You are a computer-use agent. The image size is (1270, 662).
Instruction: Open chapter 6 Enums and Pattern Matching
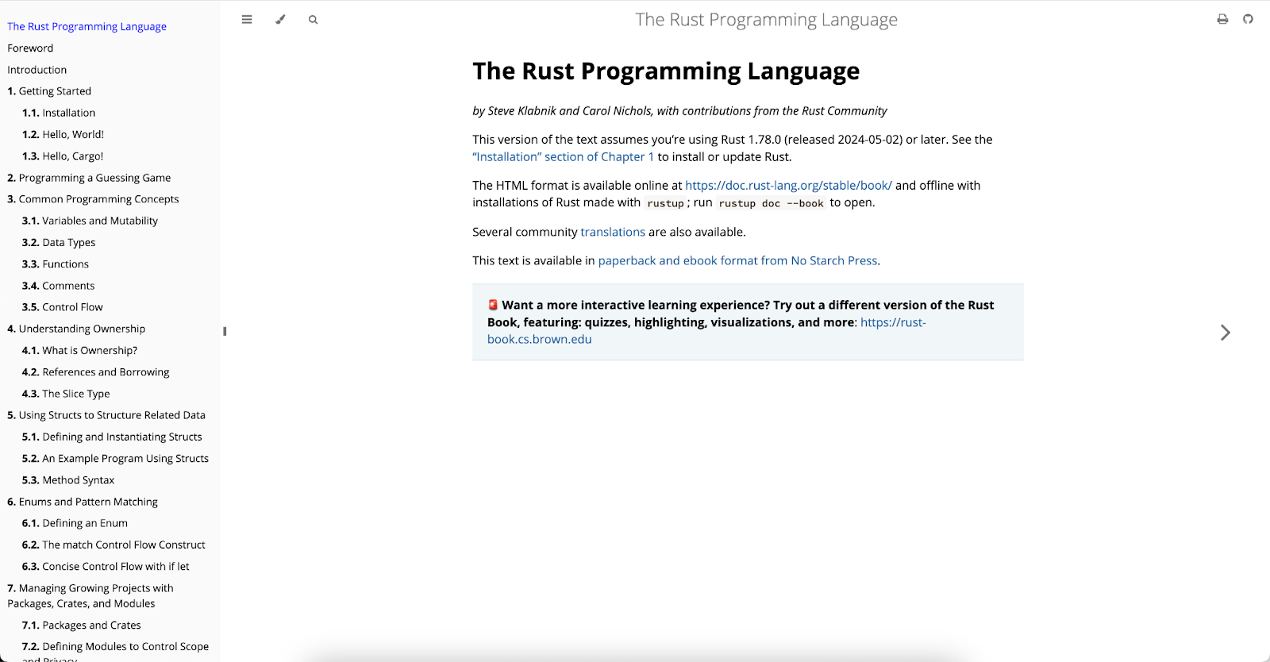tap(83, 502)
